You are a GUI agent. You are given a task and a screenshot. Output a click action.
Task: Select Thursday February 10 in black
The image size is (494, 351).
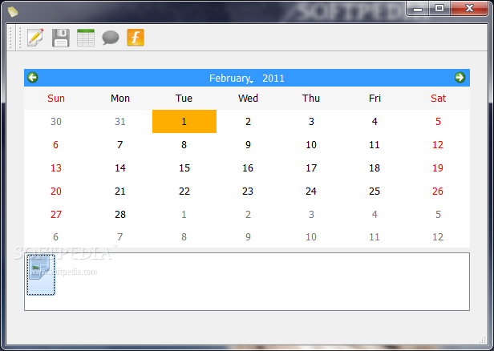(311, 144)
